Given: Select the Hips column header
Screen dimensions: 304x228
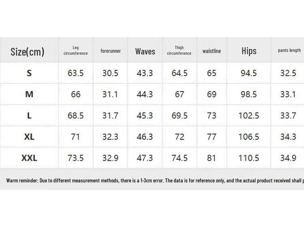Looking at the screenshot, I should tap(249, 51).
